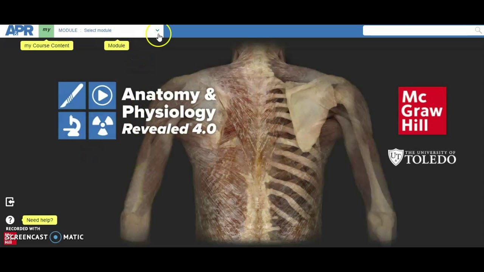Open the Imaging radiation icon
The height and width of the screenshot is (272, 484).
point(102,126)
